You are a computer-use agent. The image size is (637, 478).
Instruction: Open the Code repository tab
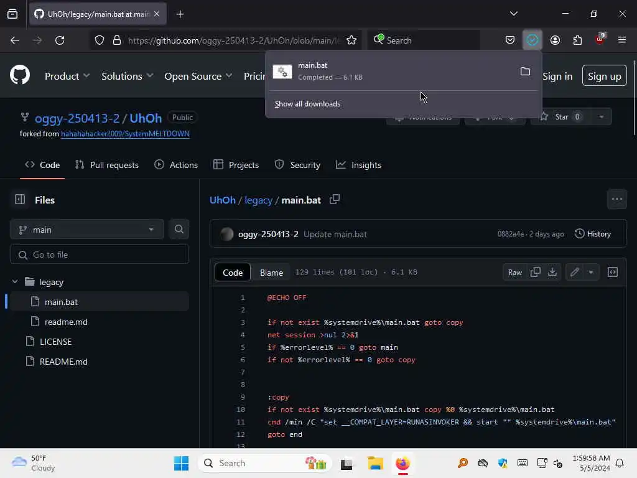tap(42, 165)
